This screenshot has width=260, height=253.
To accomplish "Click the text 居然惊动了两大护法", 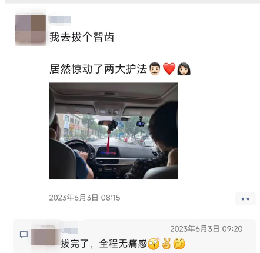I will click(98, 69).
